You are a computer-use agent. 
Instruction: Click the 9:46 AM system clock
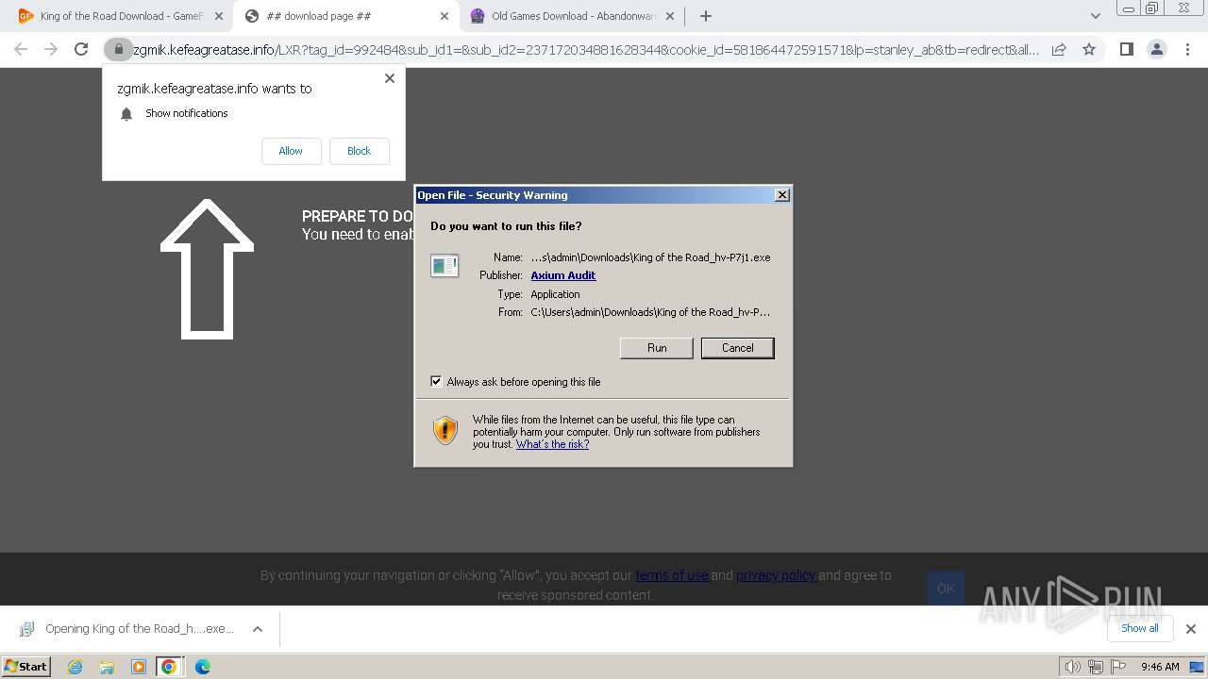tap(1160, 667)
